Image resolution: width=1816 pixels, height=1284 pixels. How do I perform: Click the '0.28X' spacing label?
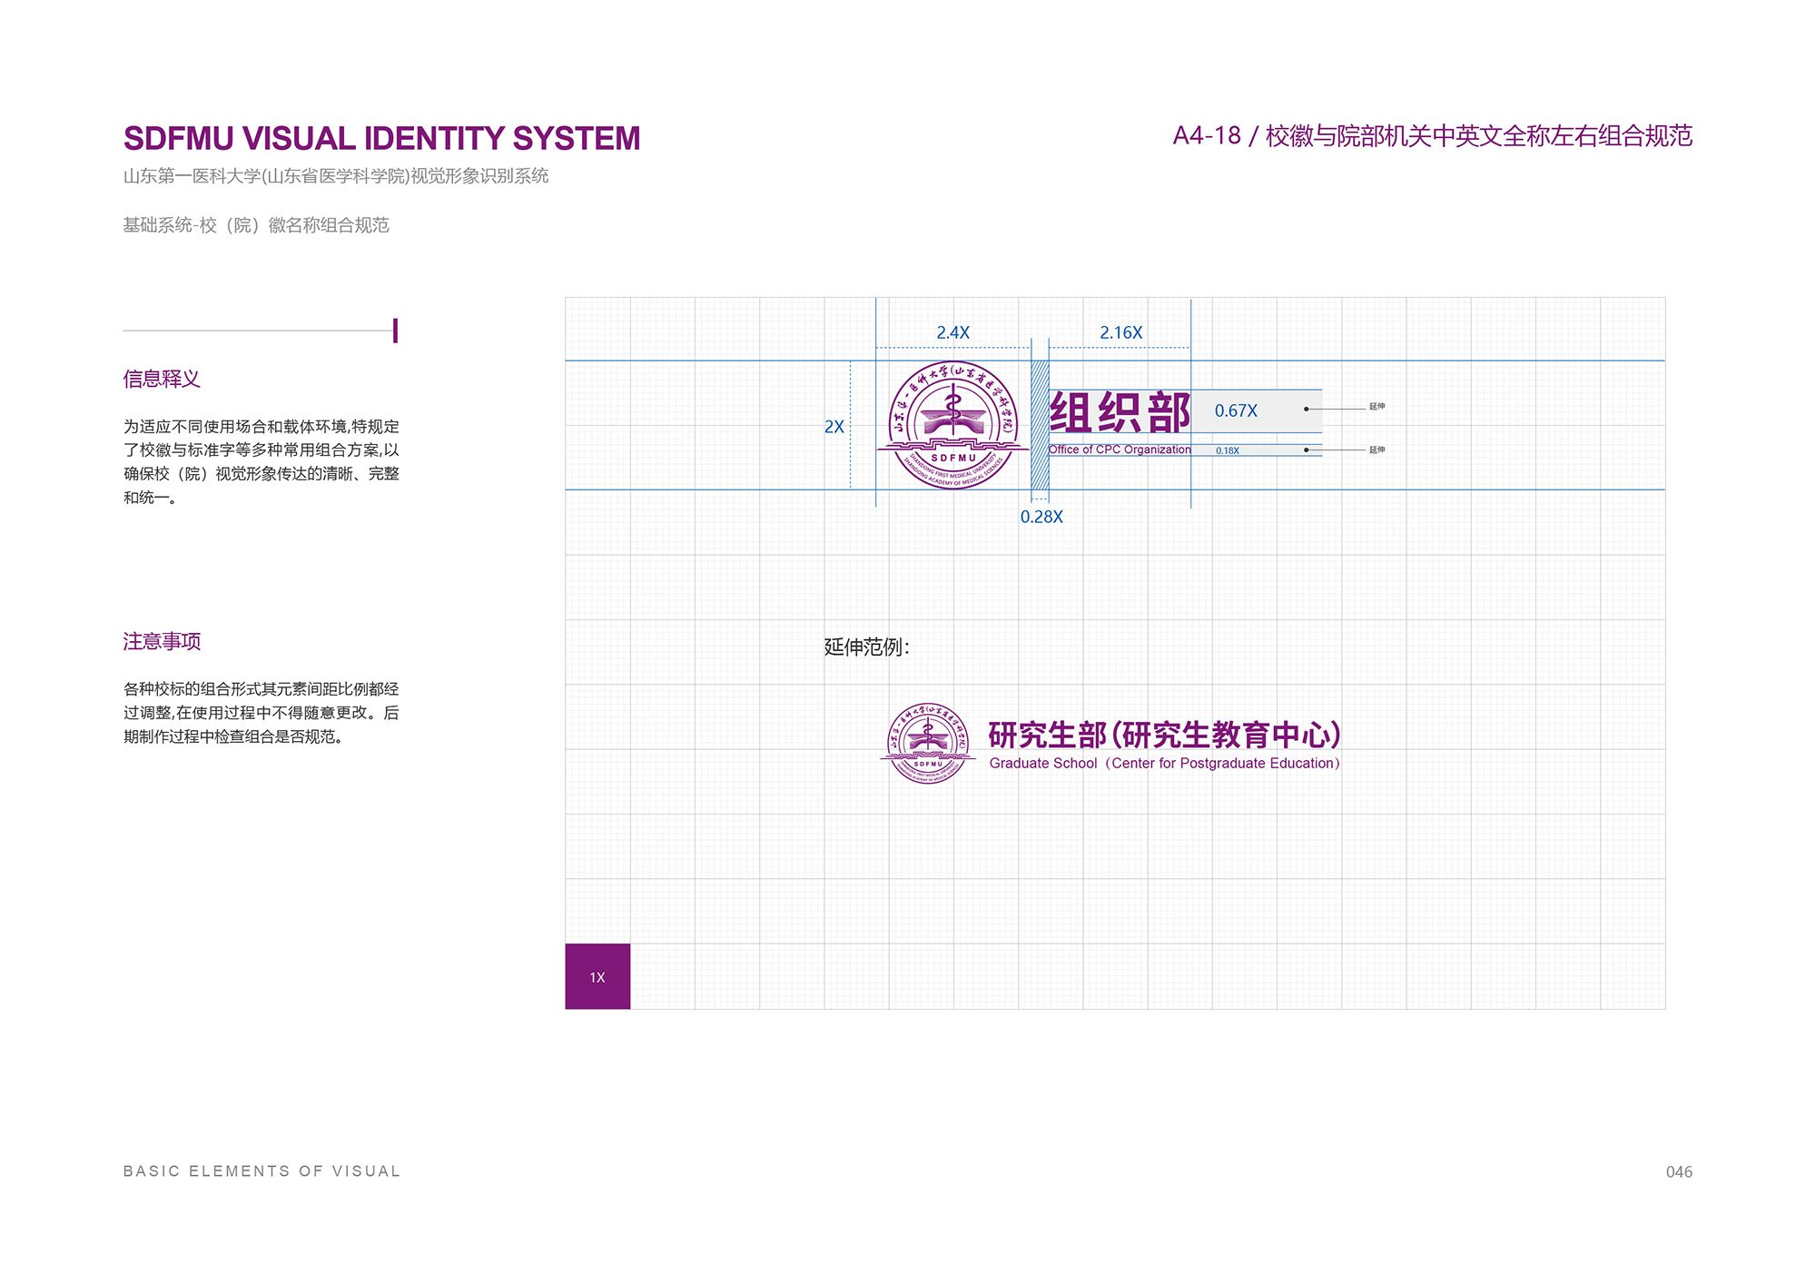(x=1041, y=517)
